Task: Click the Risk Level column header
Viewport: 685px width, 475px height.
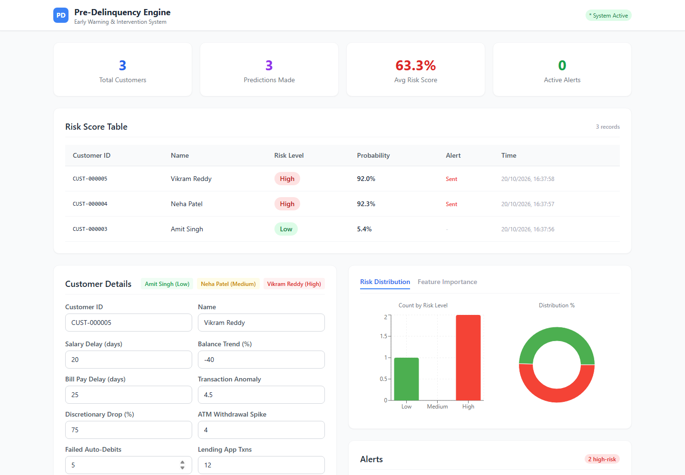Action: [x=289, y=155]
